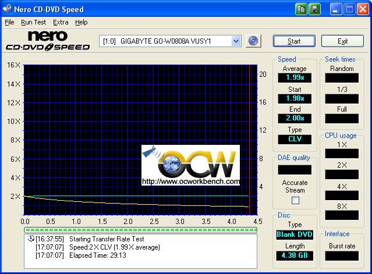Click the Disc Type value Blank DVD
Viewport: 372px width, 274px height.
coord(295,234)
